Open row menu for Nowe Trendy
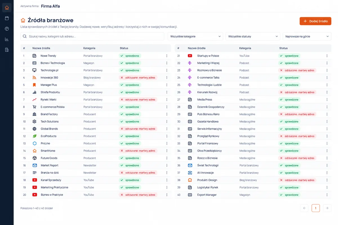338x225 pixels. pyautogui.click(x=167, y=56)
